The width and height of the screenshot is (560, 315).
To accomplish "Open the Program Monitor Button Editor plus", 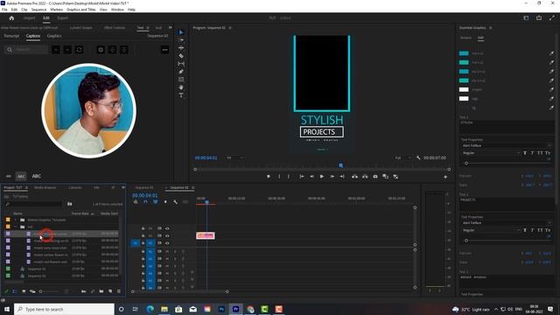I will (x=445, y=177).
